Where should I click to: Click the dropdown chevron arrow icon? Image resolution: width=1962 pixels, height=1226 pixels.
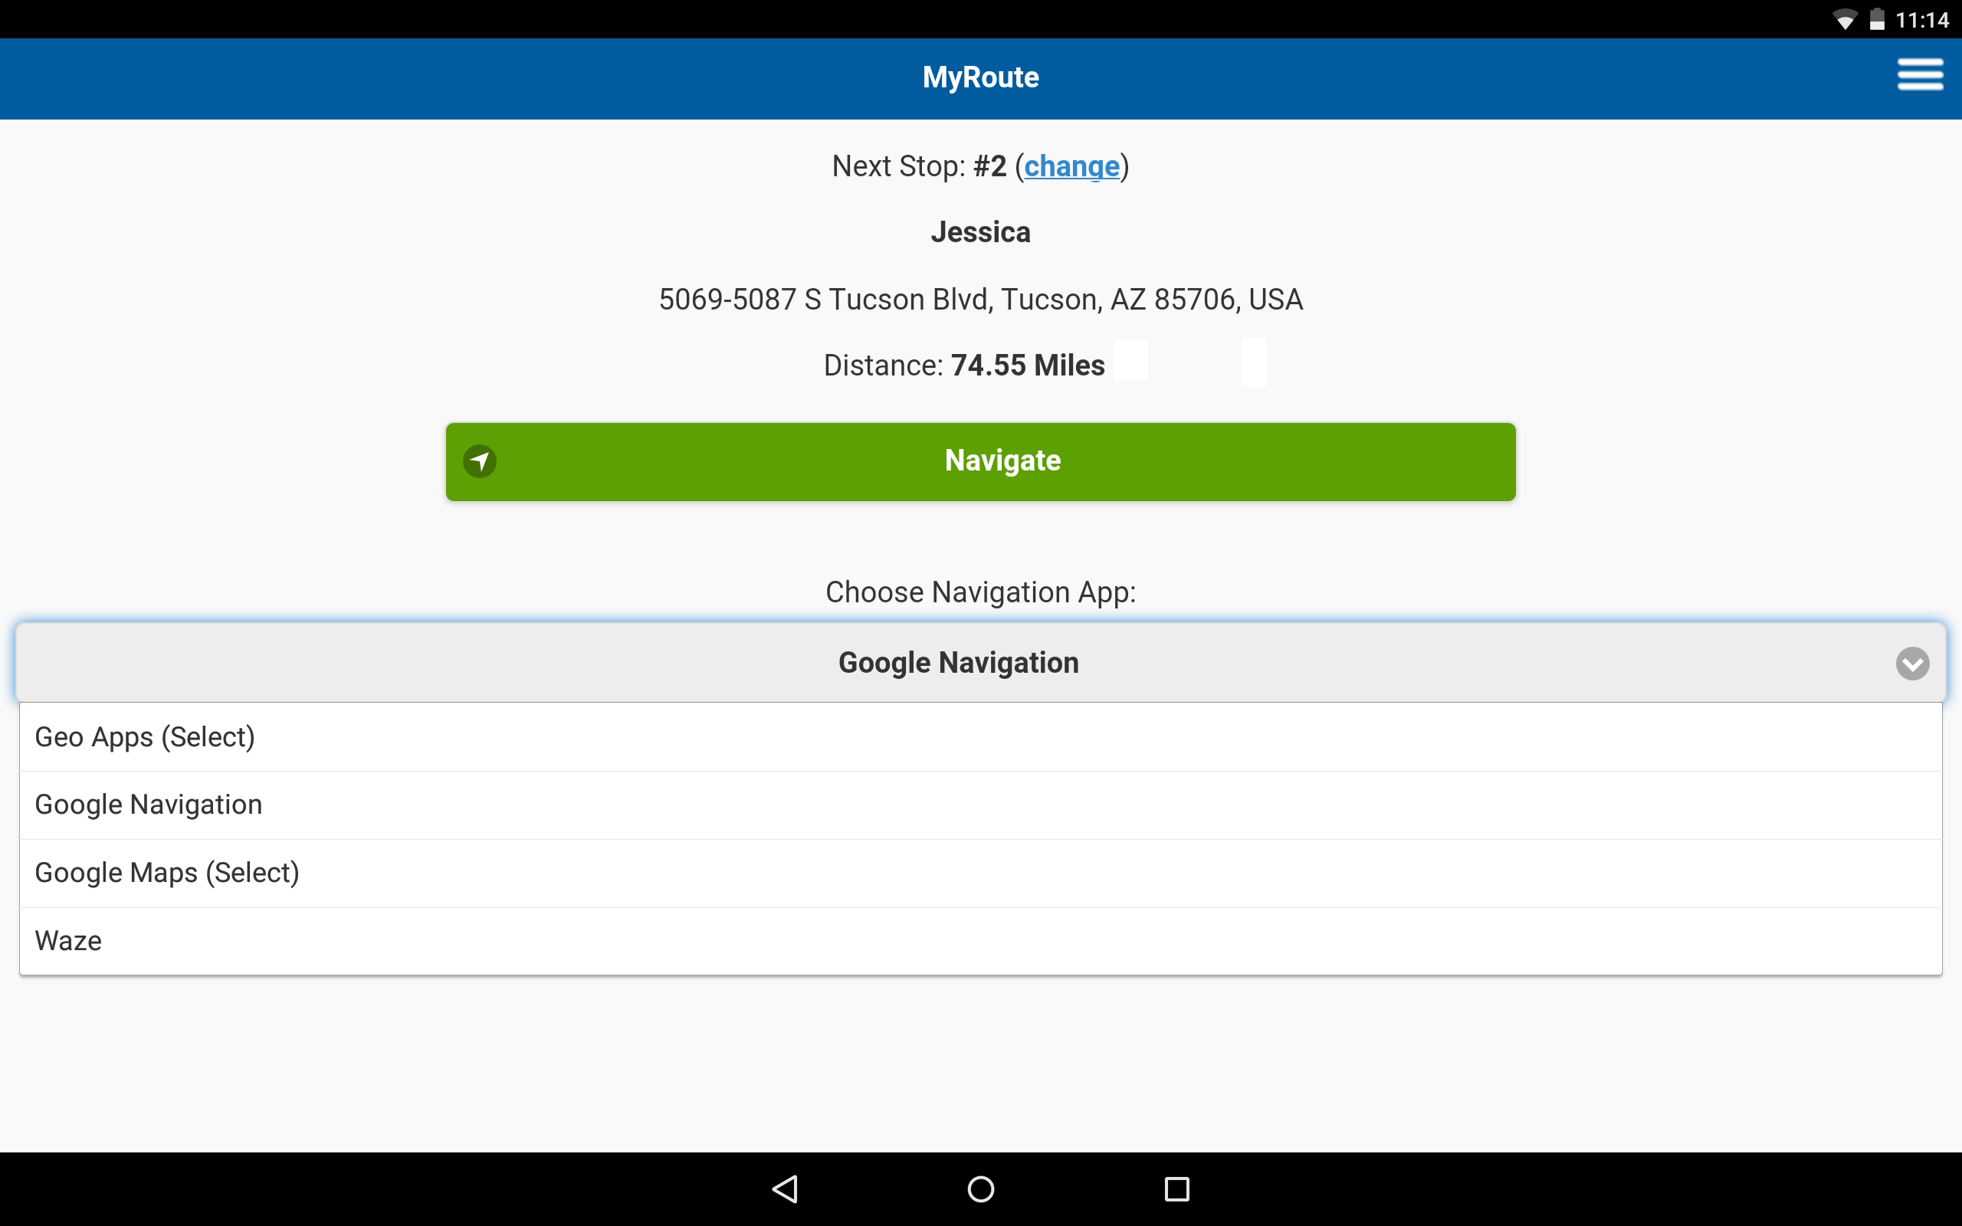tap(1911, 664)
